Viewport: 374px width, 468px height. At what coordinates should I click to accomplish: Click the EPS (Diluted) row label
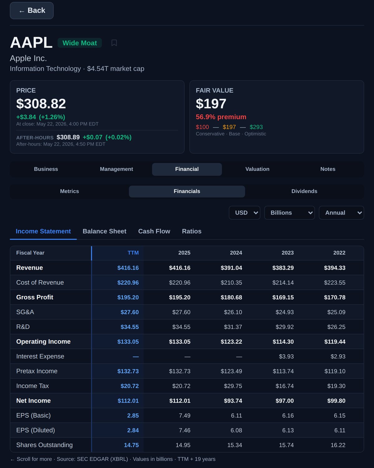[x=36, y=430]
